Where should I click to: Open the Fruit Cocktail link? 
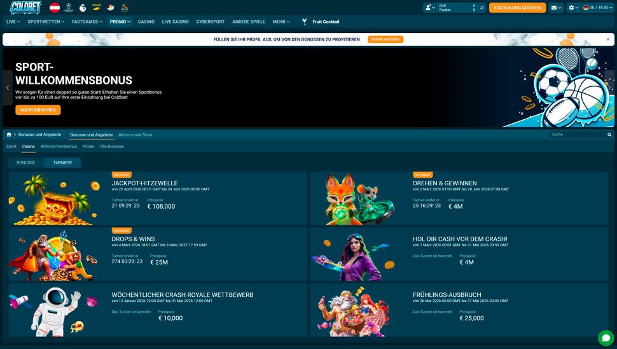[x=326, y=22]
